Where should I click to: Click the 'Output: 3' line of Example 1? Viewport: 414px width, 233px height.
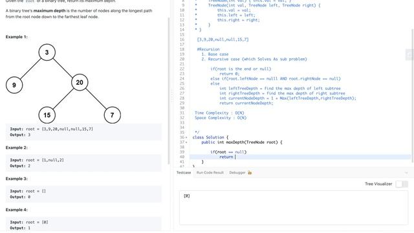[x=20, y=135]
